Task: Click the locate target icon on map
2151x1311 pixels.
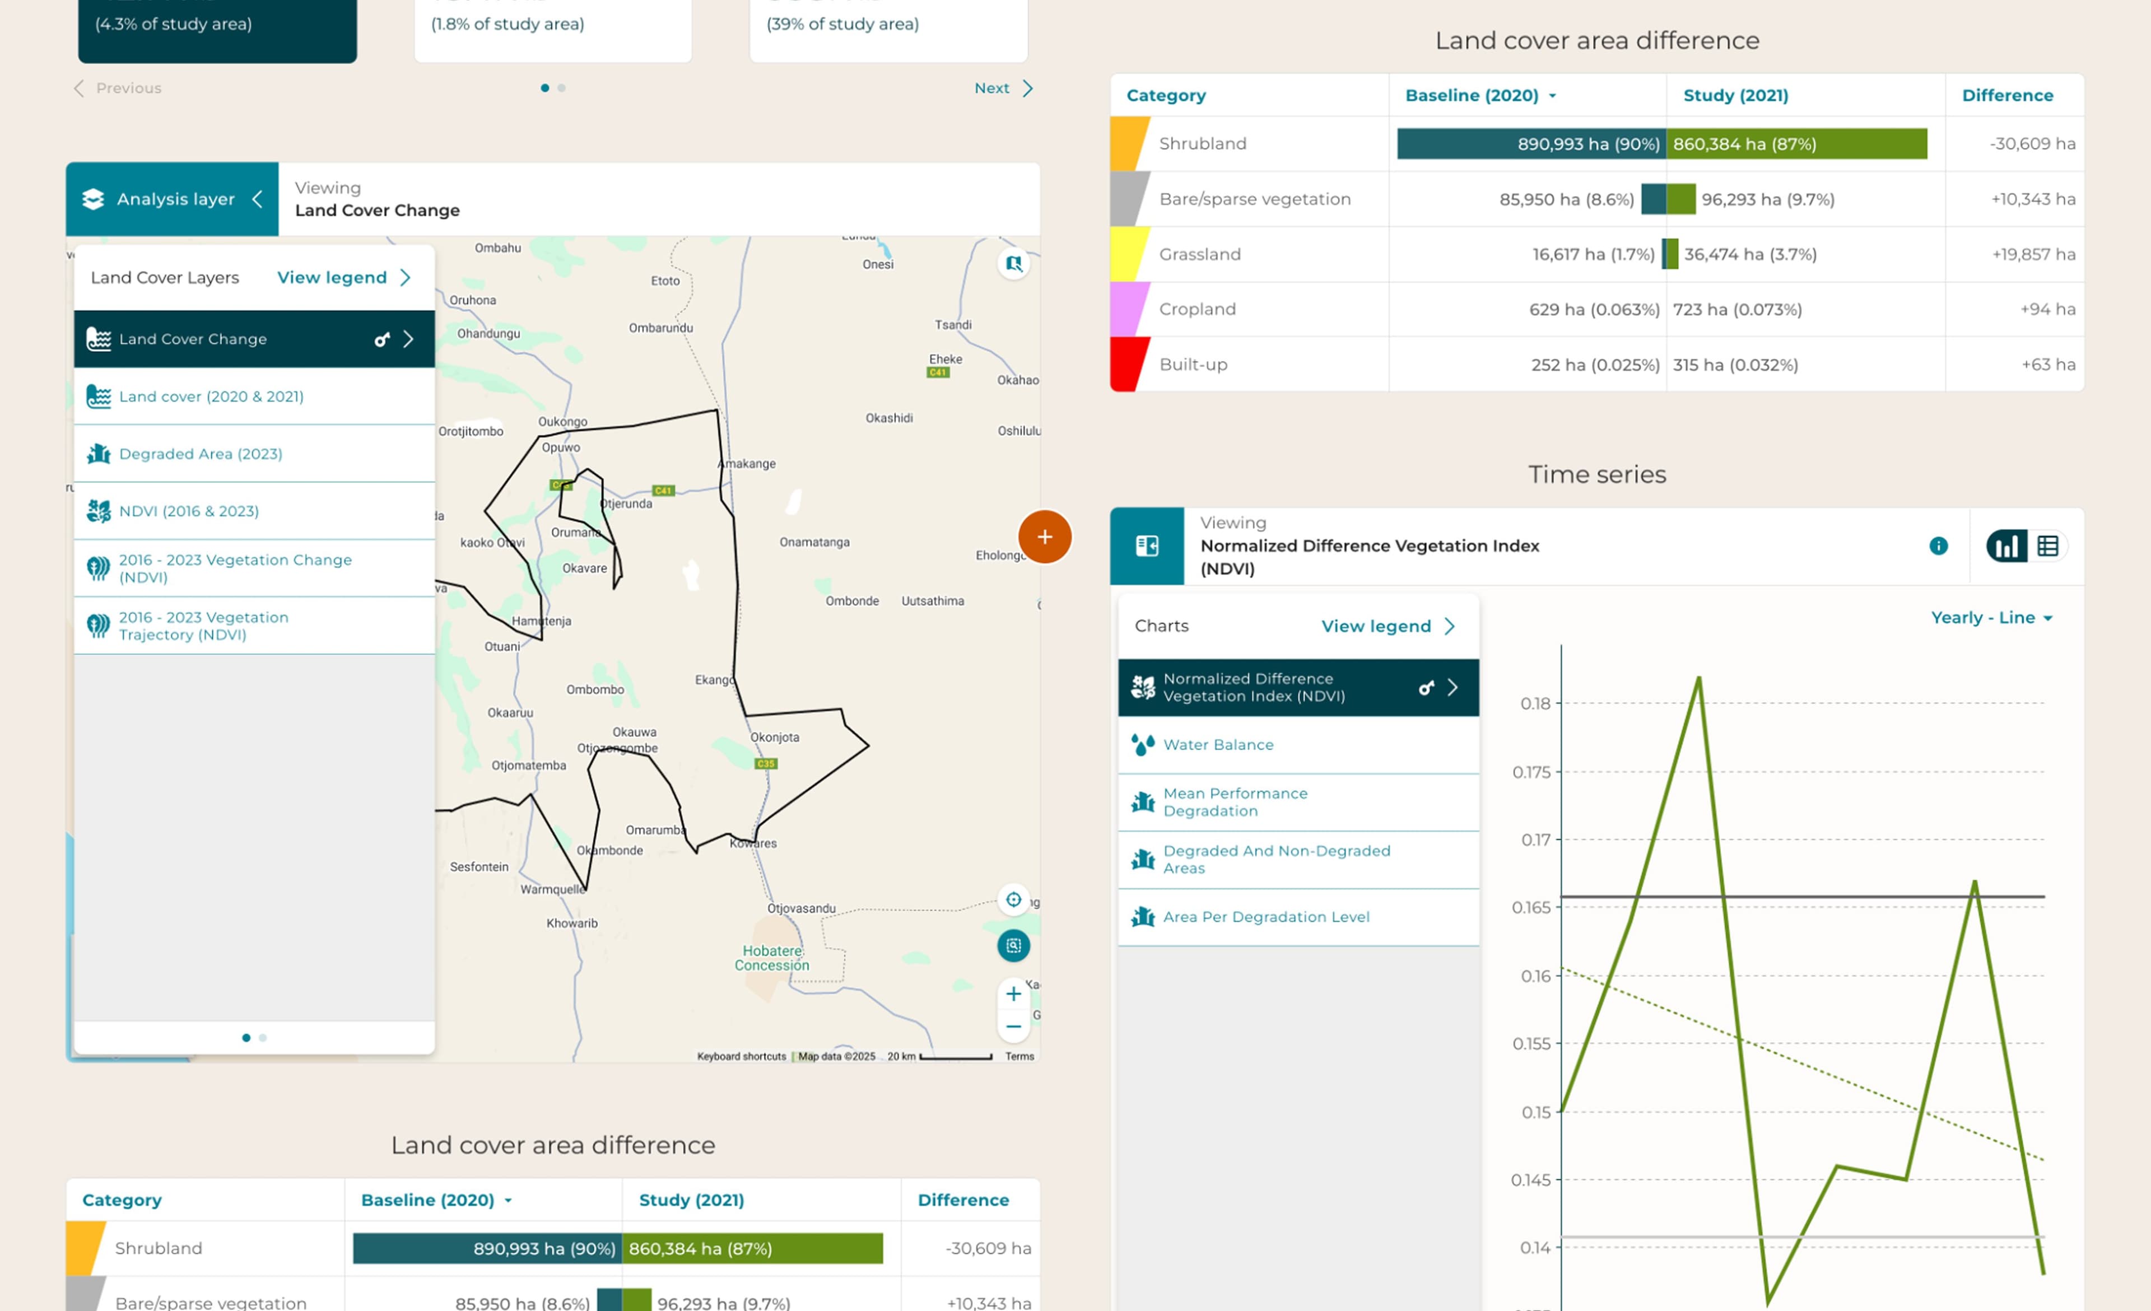Action: point(1013,899)
